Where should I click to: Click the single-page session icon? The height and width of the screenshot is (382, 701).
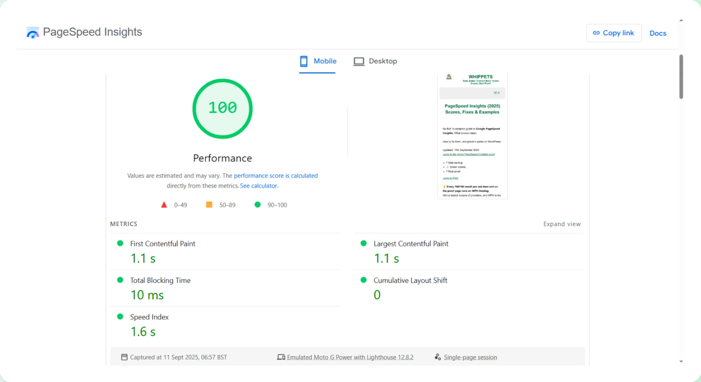(437, 357)
